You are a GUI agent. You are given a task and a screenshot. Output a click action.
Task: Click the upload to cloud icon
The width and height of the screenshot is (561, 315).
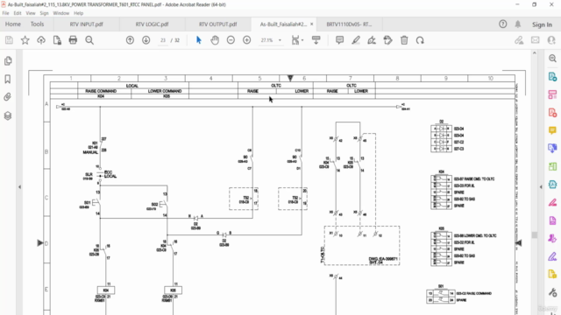click(41, 40)
